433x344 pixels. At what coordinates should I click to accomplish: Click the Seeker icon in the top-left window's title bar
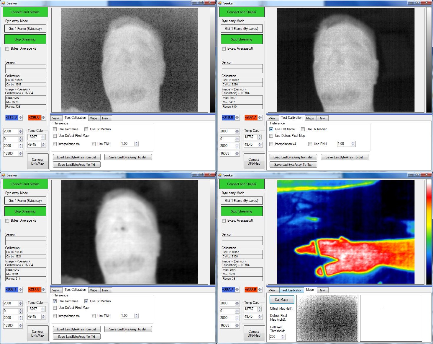(3, 3)
